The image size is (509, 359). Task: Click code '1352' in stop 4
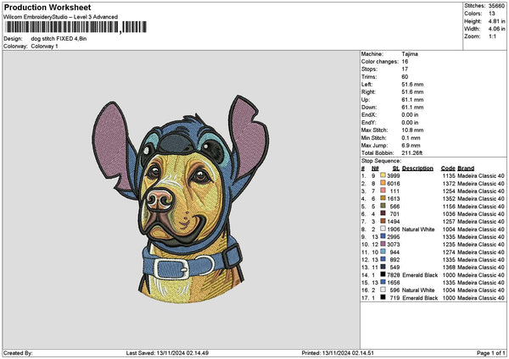pos(449,199)
